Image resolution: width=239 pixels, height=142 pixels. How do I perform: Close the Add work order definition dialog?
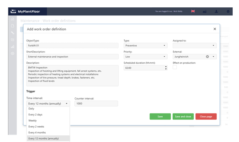click(215, 29)
